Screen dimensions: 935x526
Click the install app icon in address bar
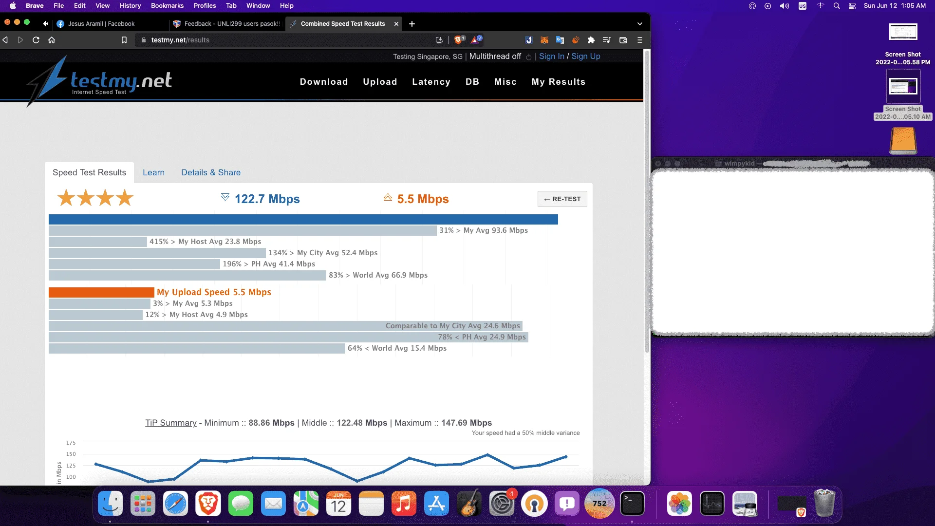coord(439,40)
